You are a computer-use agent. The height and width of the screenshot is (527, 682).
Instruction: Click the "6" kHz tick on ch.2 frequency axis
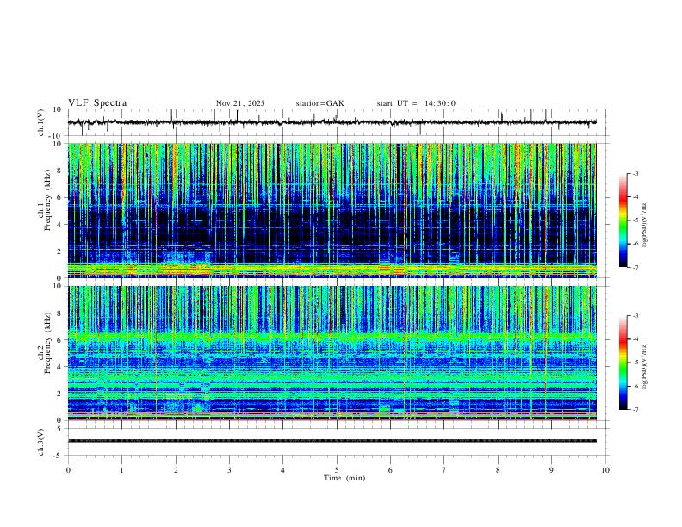click(x=60, y=340)
